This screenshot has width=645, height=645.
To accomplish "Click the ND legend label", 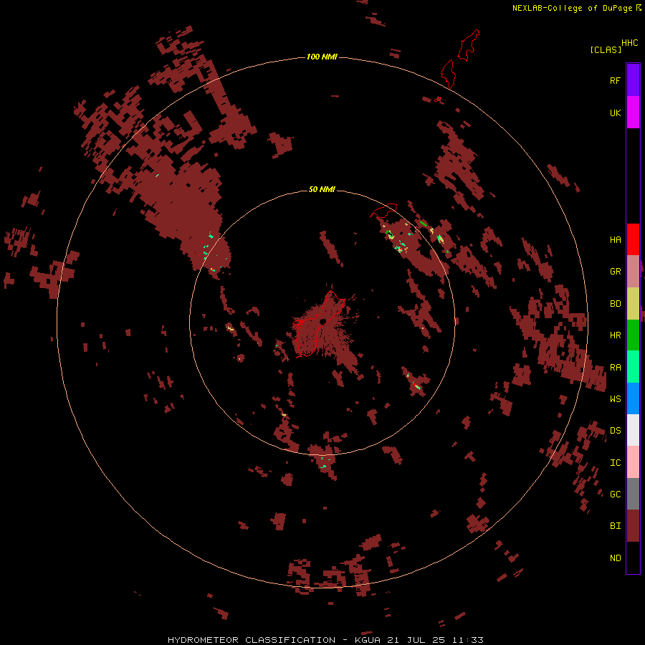I will (x=615, y=558).
